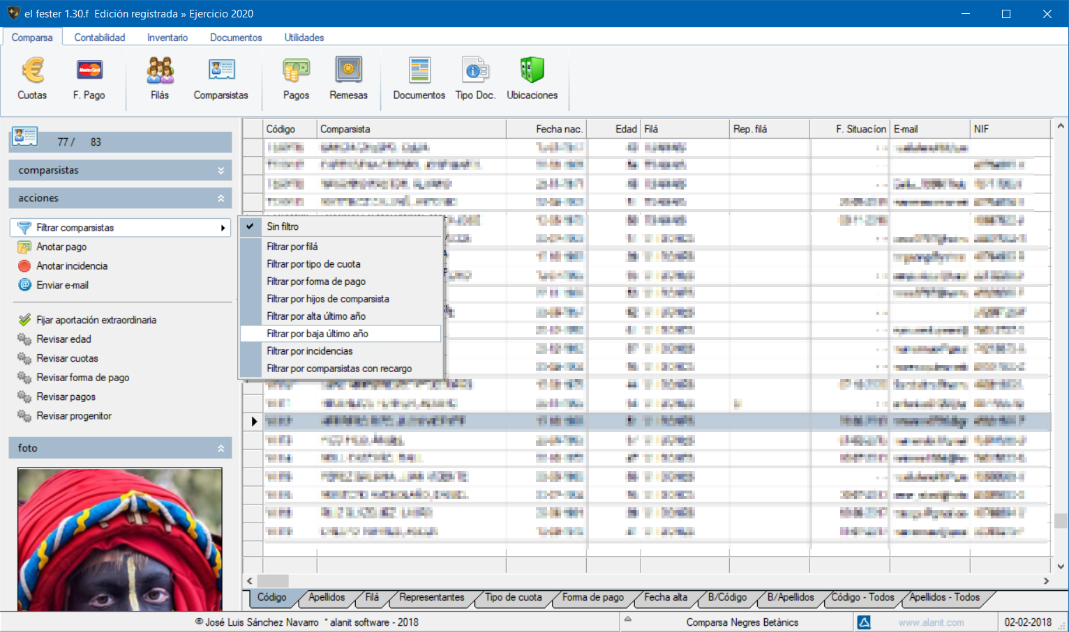Click the horizontal scrollbar thumb of the grid
Screen dimensions: 1069x632
tap(273, 580)
